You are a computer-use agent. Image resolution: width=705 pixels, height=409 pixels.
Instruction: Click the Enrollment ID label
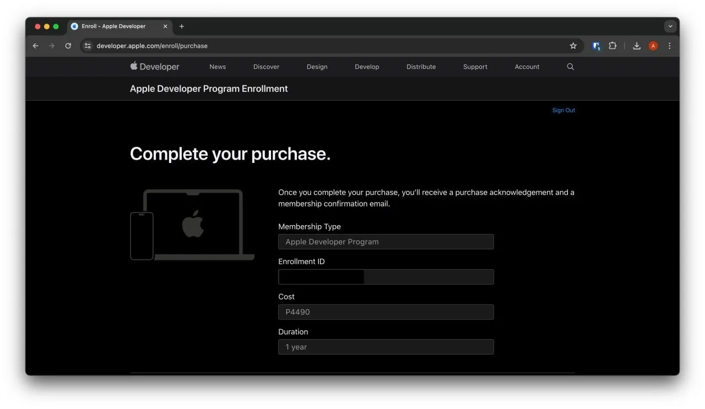pos(301,261)
